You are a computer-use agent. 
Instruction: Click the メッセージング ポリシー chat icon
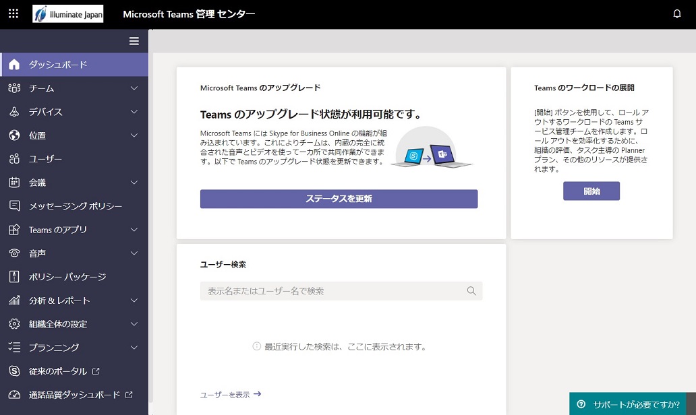[x=14, y=205]
